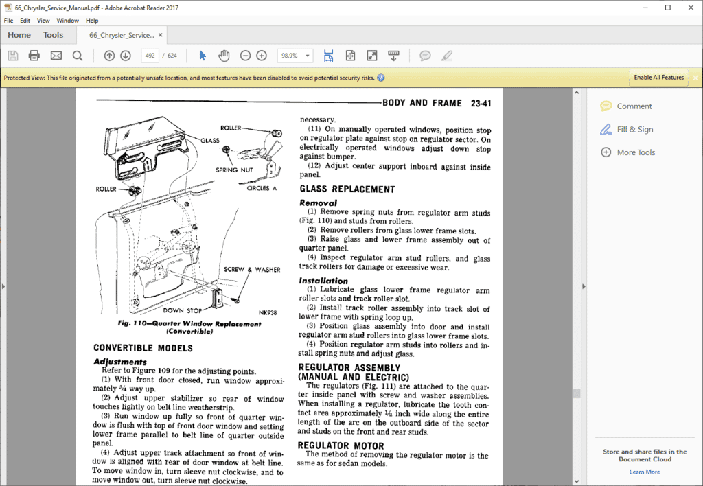Click the page number input field

click(150, 56)
